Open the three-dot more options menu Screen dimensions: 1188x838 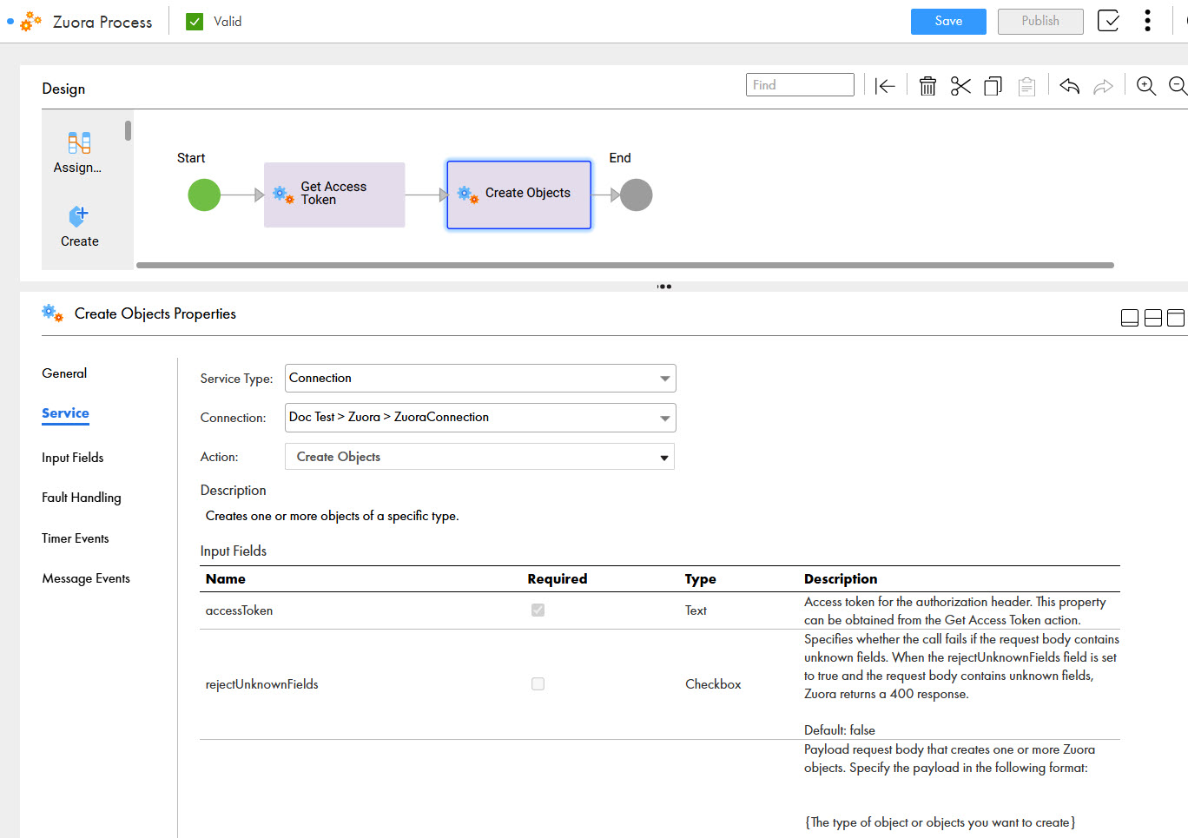[x=1147, y=21]
